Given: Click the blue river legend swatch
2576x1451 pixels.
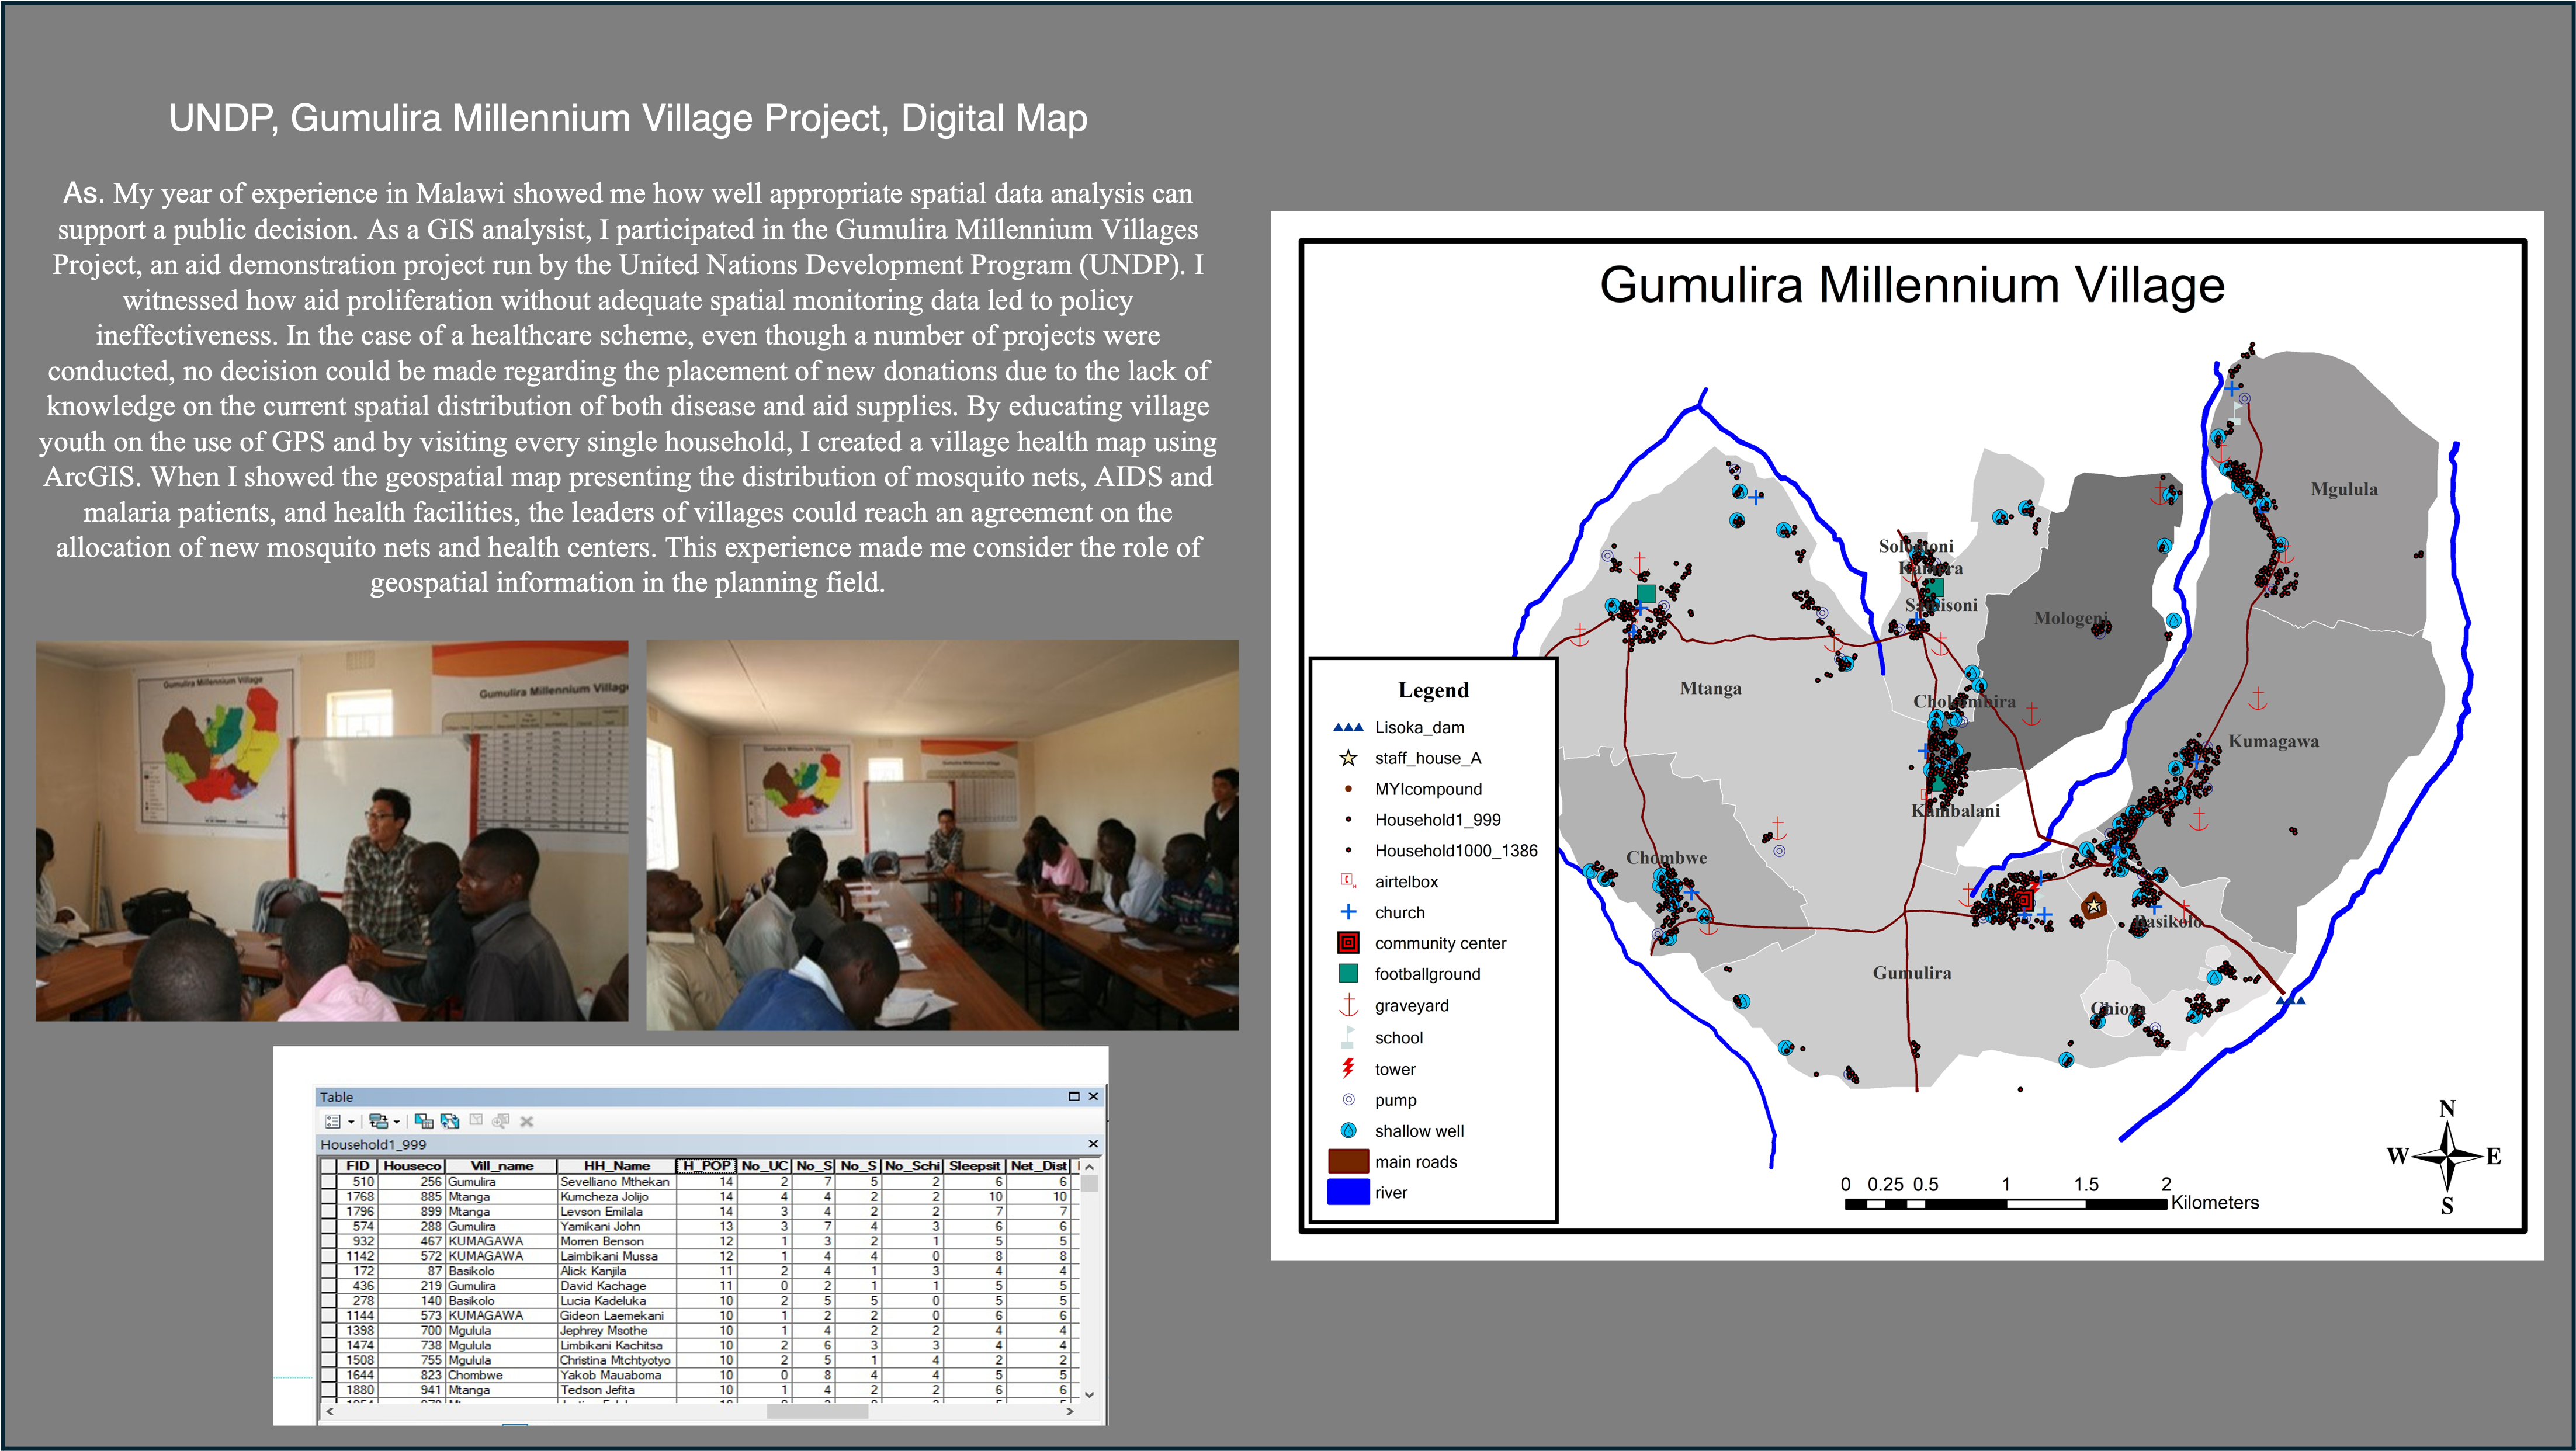Looking at the screenshot, I should pos(1348,1192).
